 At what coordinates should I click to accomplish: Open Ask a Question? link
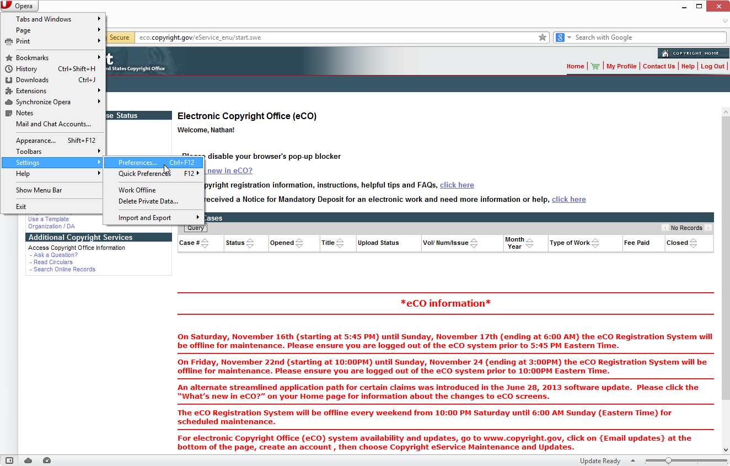click(x=56, y=255)
